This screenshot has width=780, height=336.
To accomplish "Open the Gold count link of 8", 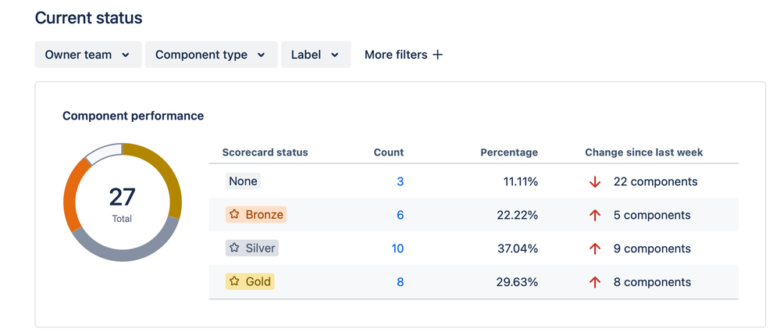I will click(x=401, y=282).
